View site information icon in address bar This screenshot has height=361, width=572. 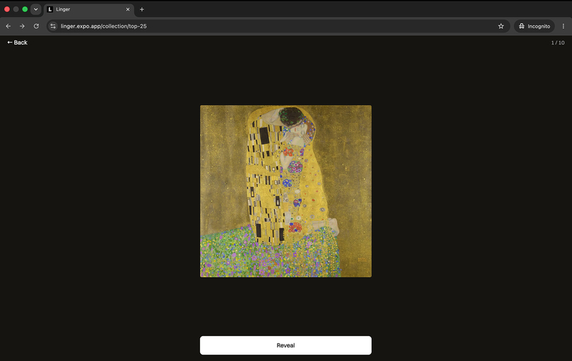pos(53,26)
